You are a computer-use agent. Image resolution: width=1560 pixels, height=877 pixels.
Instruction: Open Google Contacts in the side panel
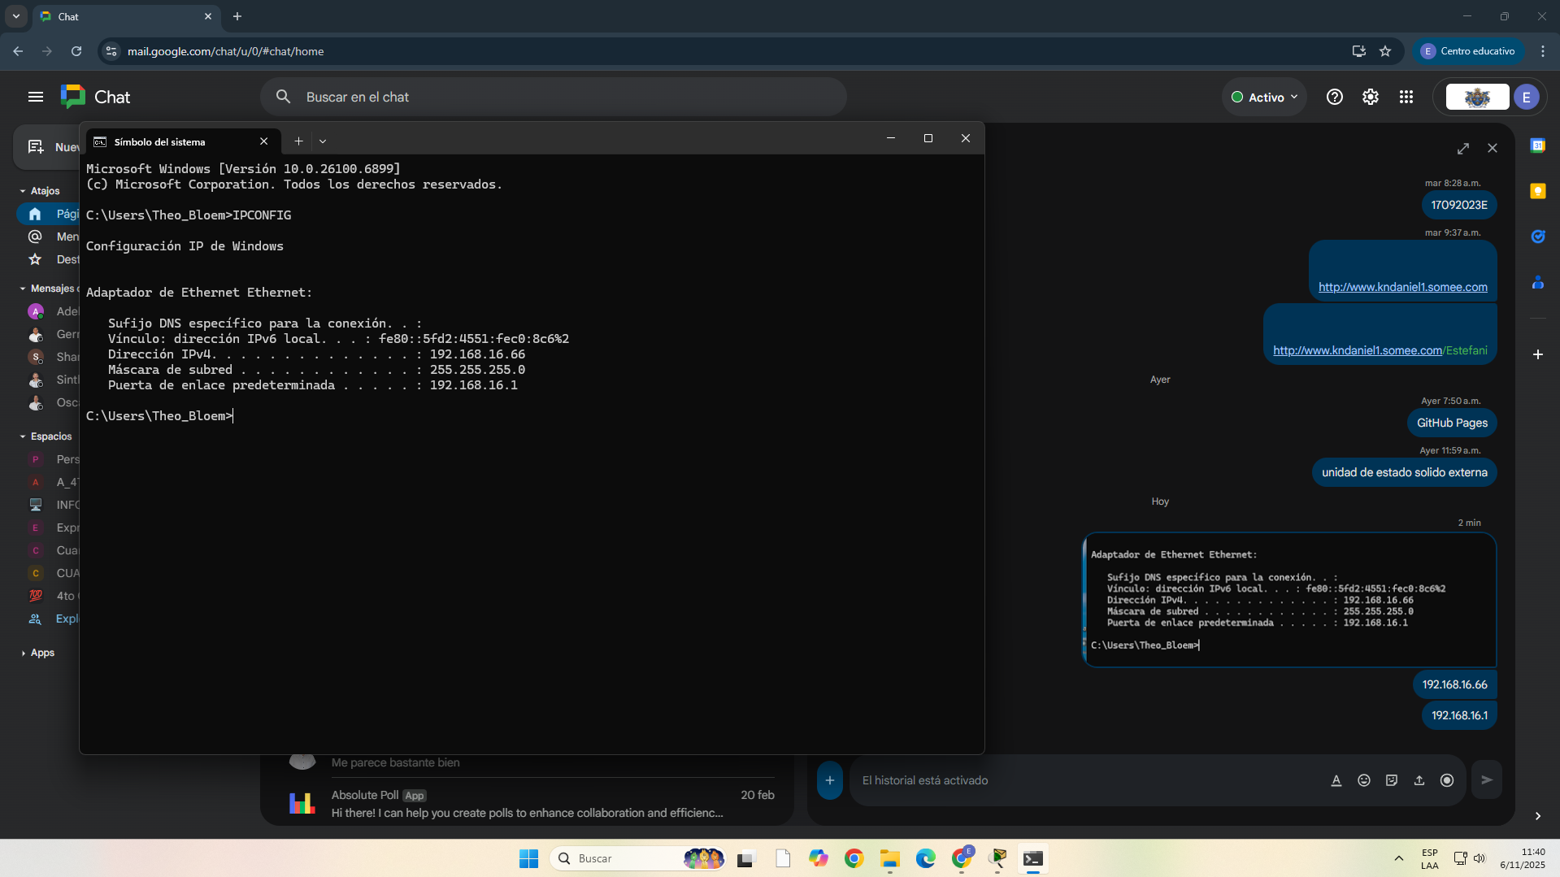point(1538,283)
